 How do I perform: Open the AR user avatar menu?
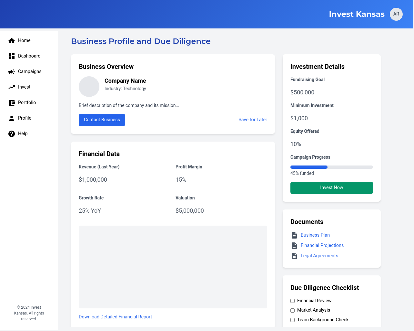[x=396, y=14]
